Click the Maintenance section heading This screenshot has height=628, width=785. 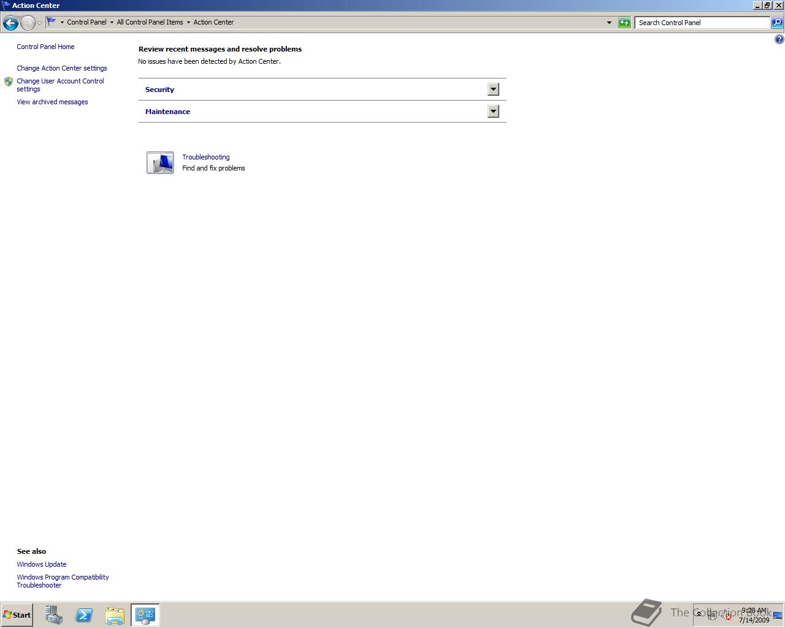click(x=167, y=112)
